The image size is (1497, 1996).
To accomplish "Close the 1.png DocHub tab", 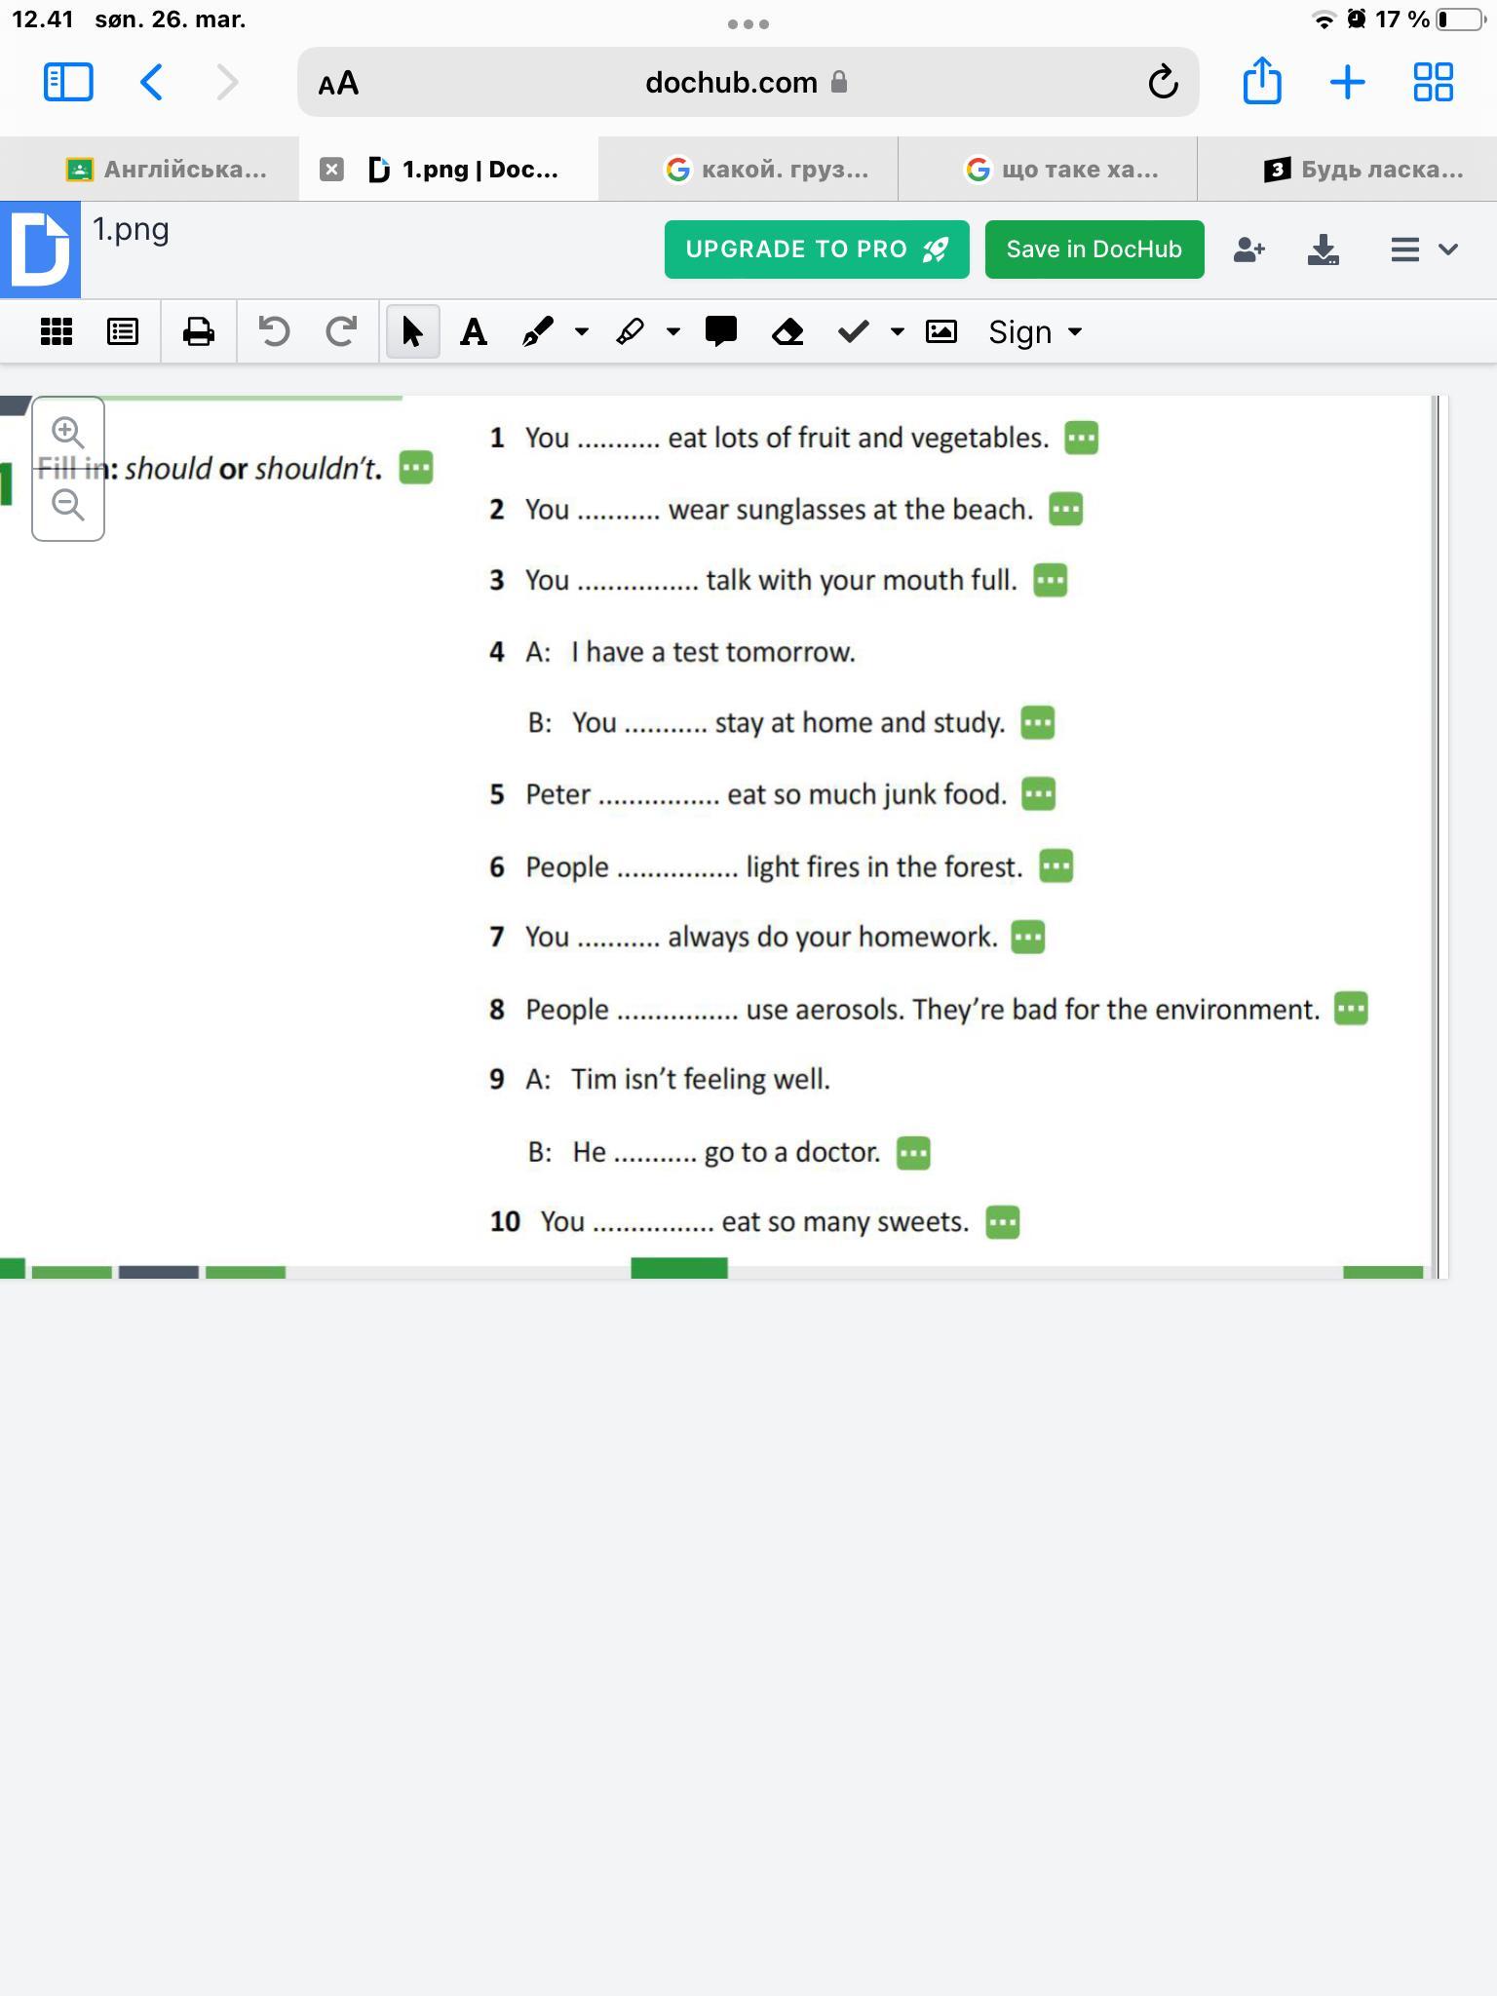I will point(331,170).
